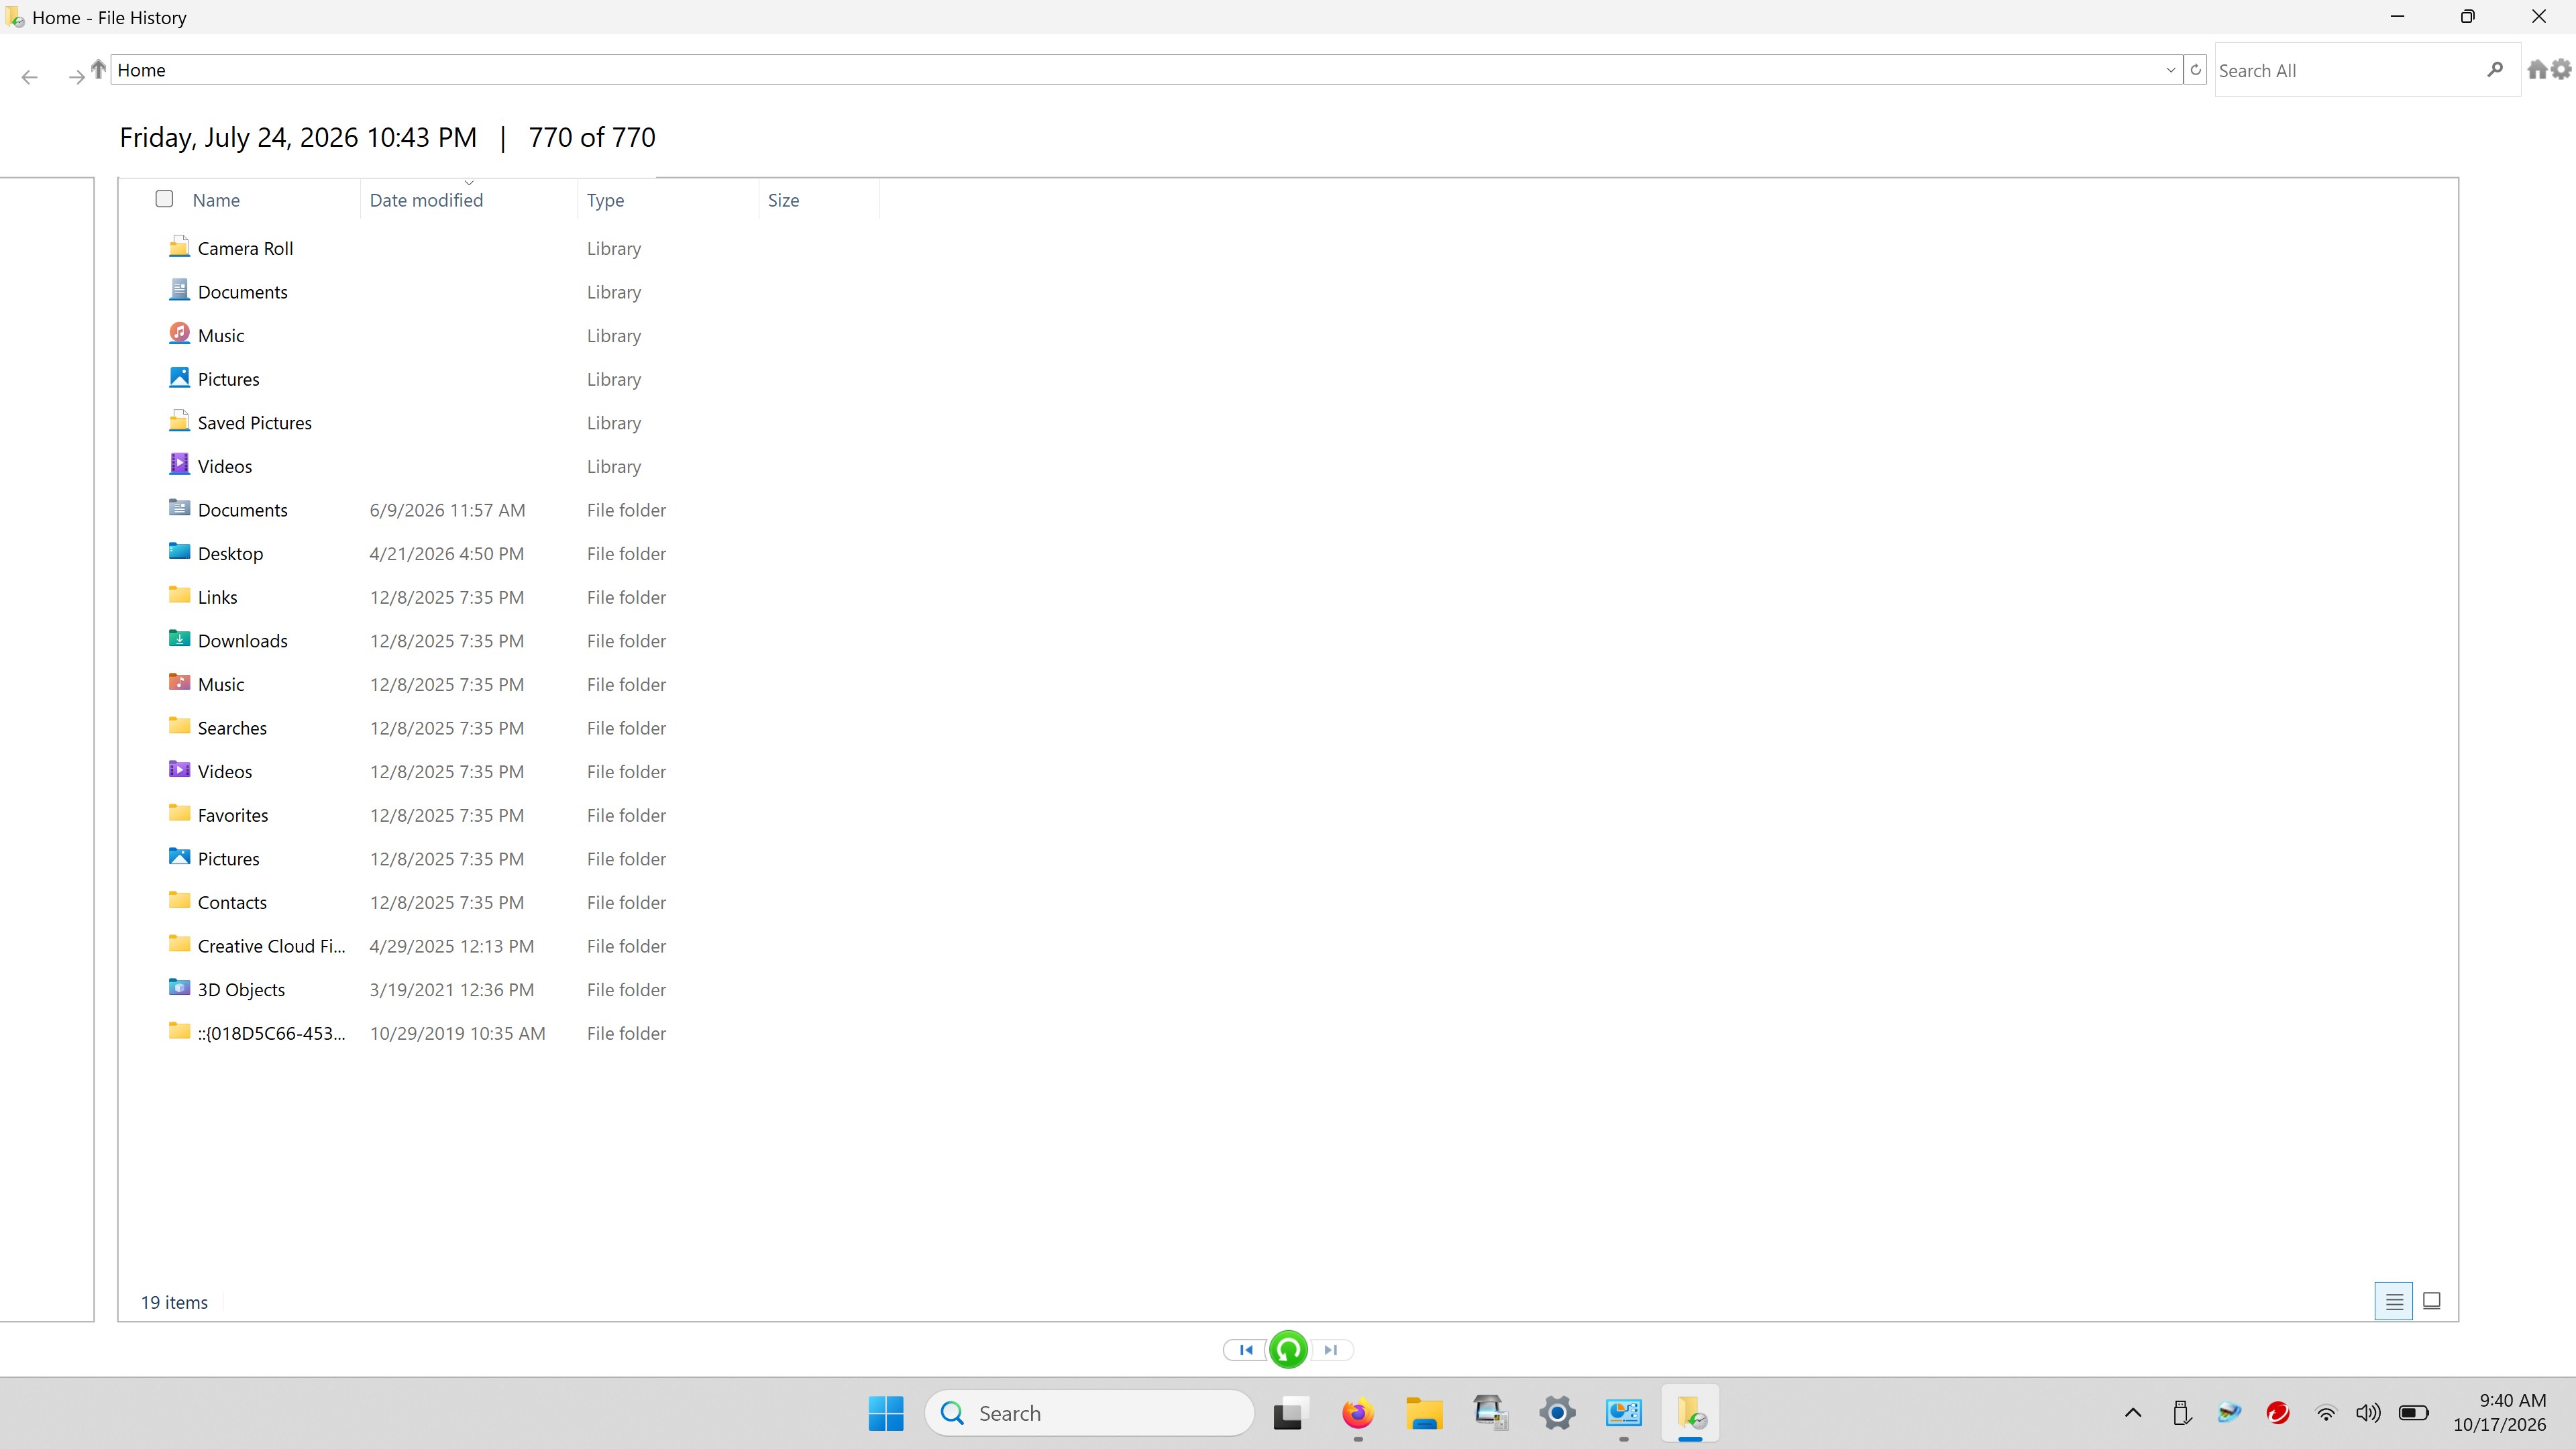Show hidden icons in system tray
The height and width of the screenshot is (1449, 2576).
click(x=2132, y=1413)
